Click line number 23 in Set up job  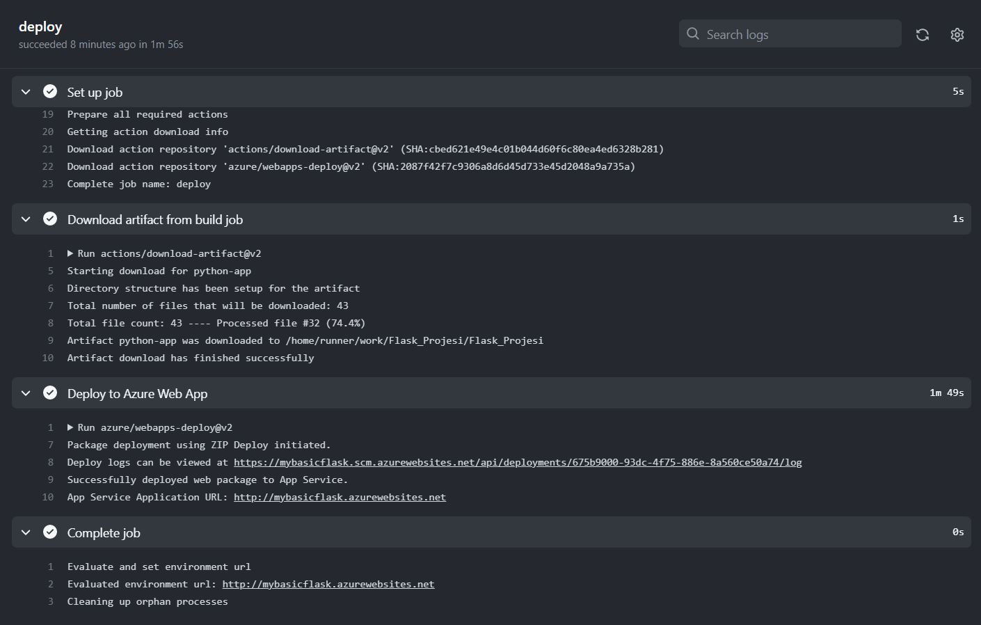(x=48, y=184)
